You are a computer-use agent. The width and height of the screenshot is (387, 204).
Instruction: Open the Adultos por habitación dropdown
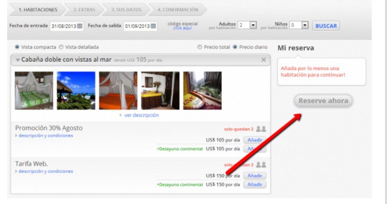[x=253, y=25]
